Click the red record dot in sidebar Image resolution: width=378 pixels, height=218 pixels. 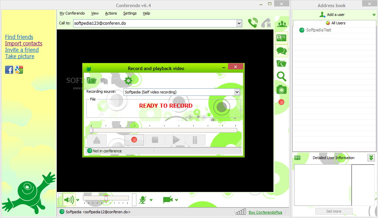coord(281,102)
